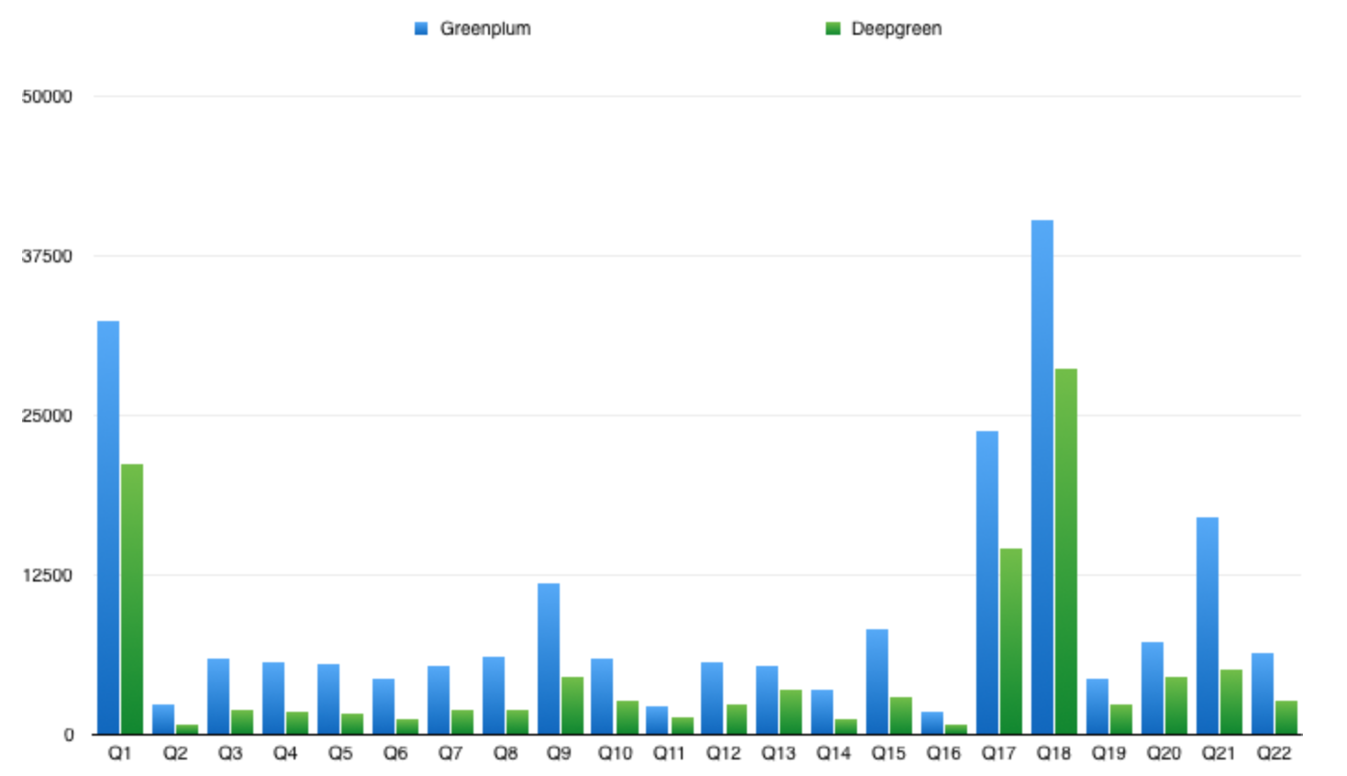Click the green Deepgreen bar for Q18
The image size is (1347, 776).
point(1066,551)
